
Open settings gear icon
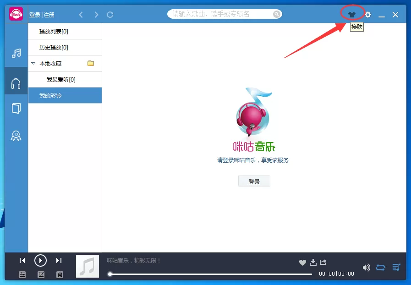pos(368,15)
